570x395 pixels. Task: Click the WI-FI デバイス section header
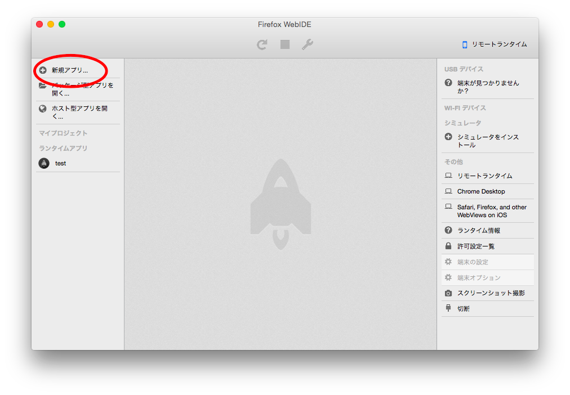[465, 108]
